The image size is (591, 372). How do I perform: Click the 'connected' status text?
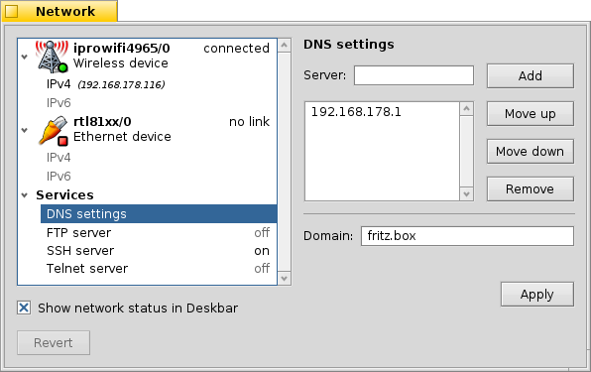point(236,49)
